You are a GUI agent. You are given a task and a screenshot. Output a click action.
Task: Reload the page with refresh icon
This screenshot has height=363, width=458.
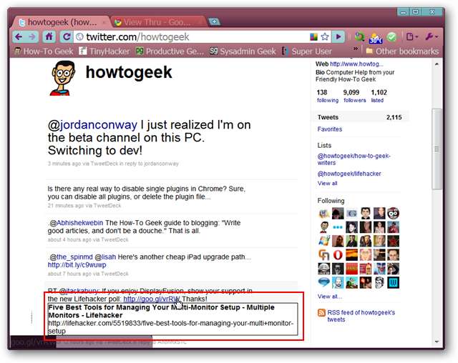tap(67, 36)
